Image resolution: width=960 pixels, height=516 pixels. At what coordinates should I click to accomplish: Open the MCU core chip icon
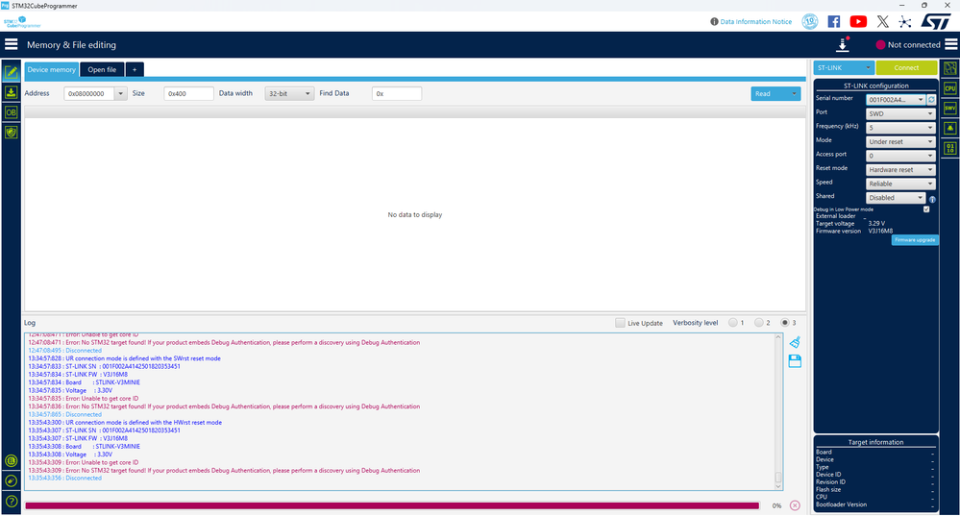pyautogui.click(x=950, y=68)
